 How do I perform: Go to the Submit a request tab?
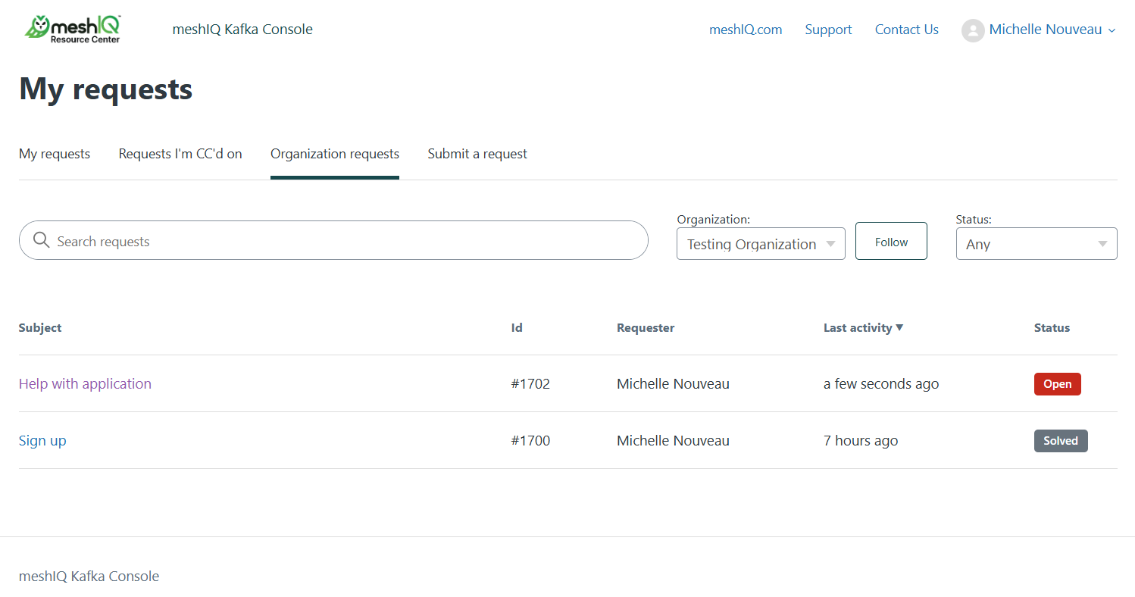coord(477,154)
